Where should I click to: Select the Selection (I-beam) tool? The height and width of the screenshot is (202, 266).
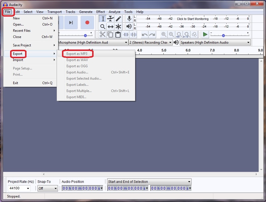click(103, 19)
